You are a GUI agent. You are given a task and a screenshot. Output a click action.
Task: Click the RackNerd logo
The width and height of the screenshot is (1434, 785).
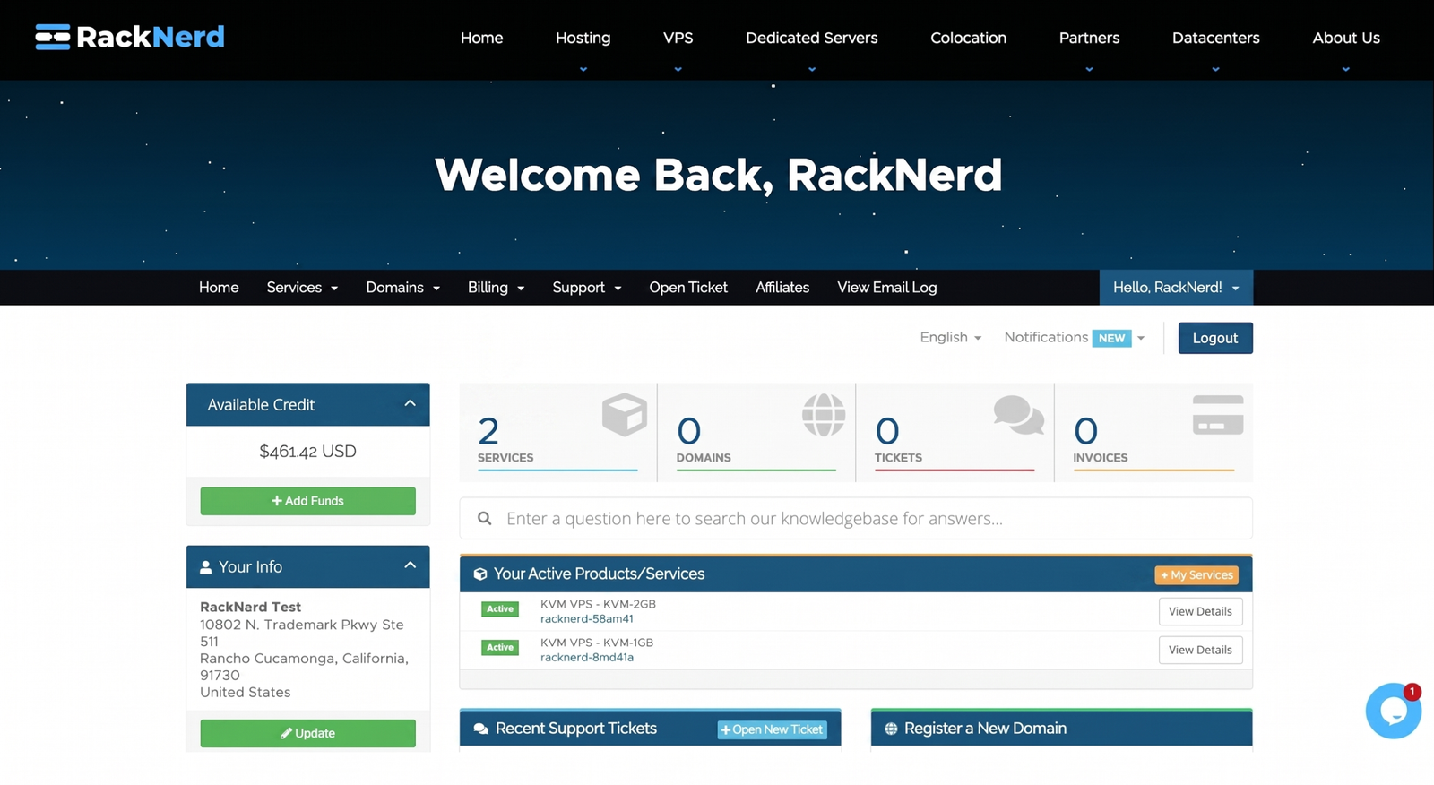130,37
